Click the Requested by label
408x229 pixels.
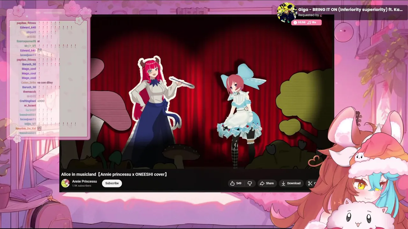click(x=309, y=15)
